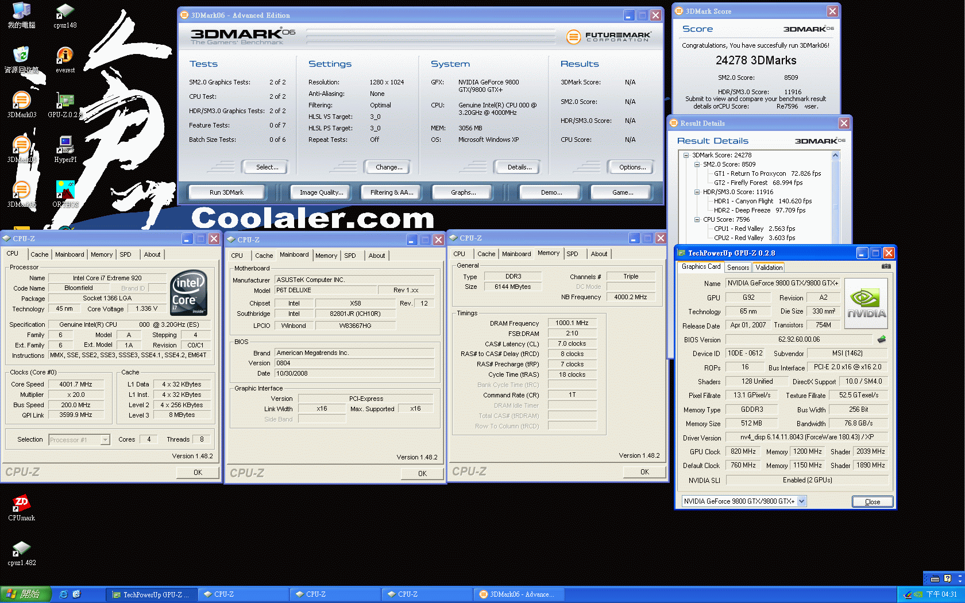Launch Internet Explorer from quick launch
The width and height of the screenshot is (965, 603).
pyautogui.click(x=64, y=594)
